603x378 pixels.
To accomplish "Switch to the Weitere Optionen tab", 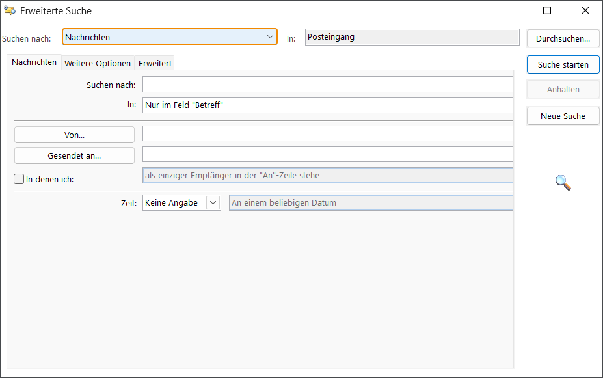I will coord(98,63).
